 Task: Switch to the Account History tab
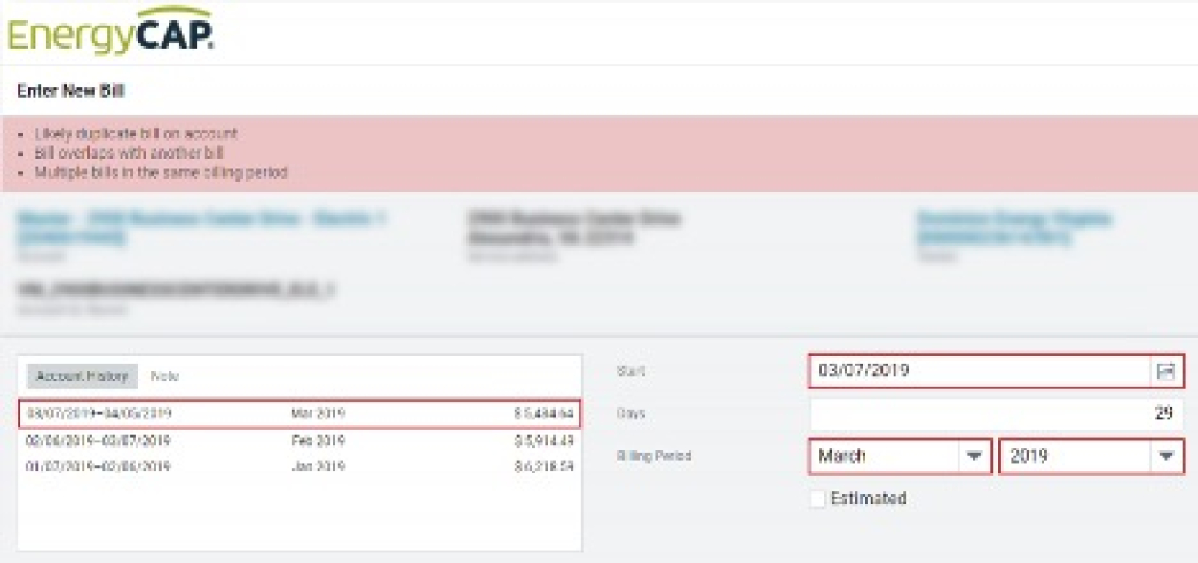coord(83,376)
